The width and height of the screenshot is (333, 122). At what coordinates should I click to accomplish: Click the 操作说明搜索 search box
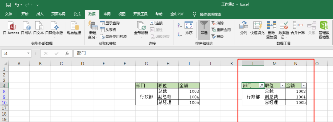click(211, 14)
